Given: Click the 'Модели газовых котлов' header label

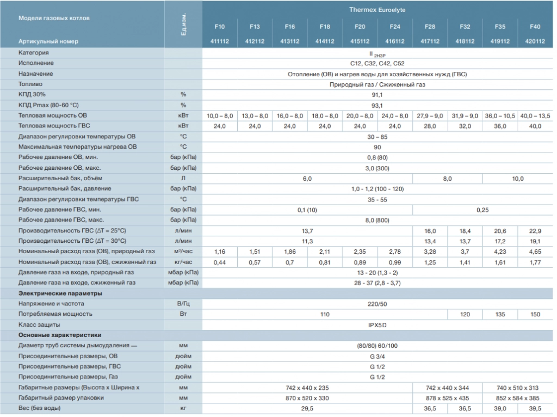Looking at the screenshot, I should (x=54, y=18).
